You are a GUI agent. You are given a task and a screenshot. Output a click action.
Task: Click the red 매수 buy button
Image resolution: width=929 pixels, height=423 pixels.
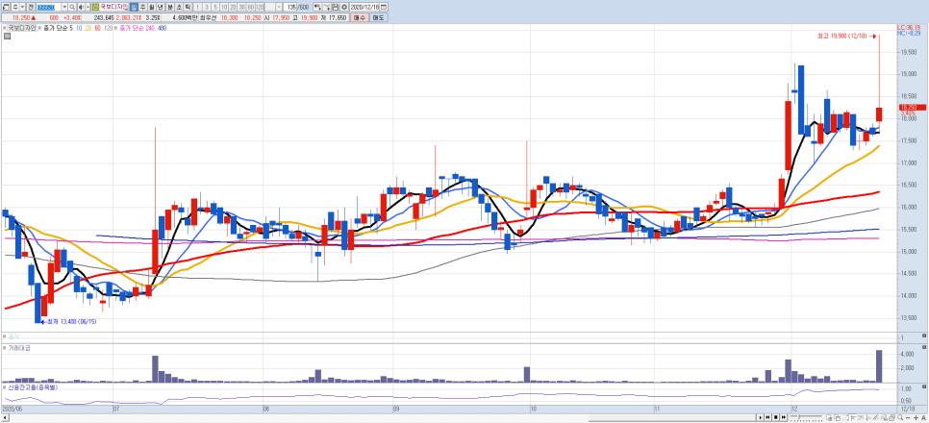[359, 17]
